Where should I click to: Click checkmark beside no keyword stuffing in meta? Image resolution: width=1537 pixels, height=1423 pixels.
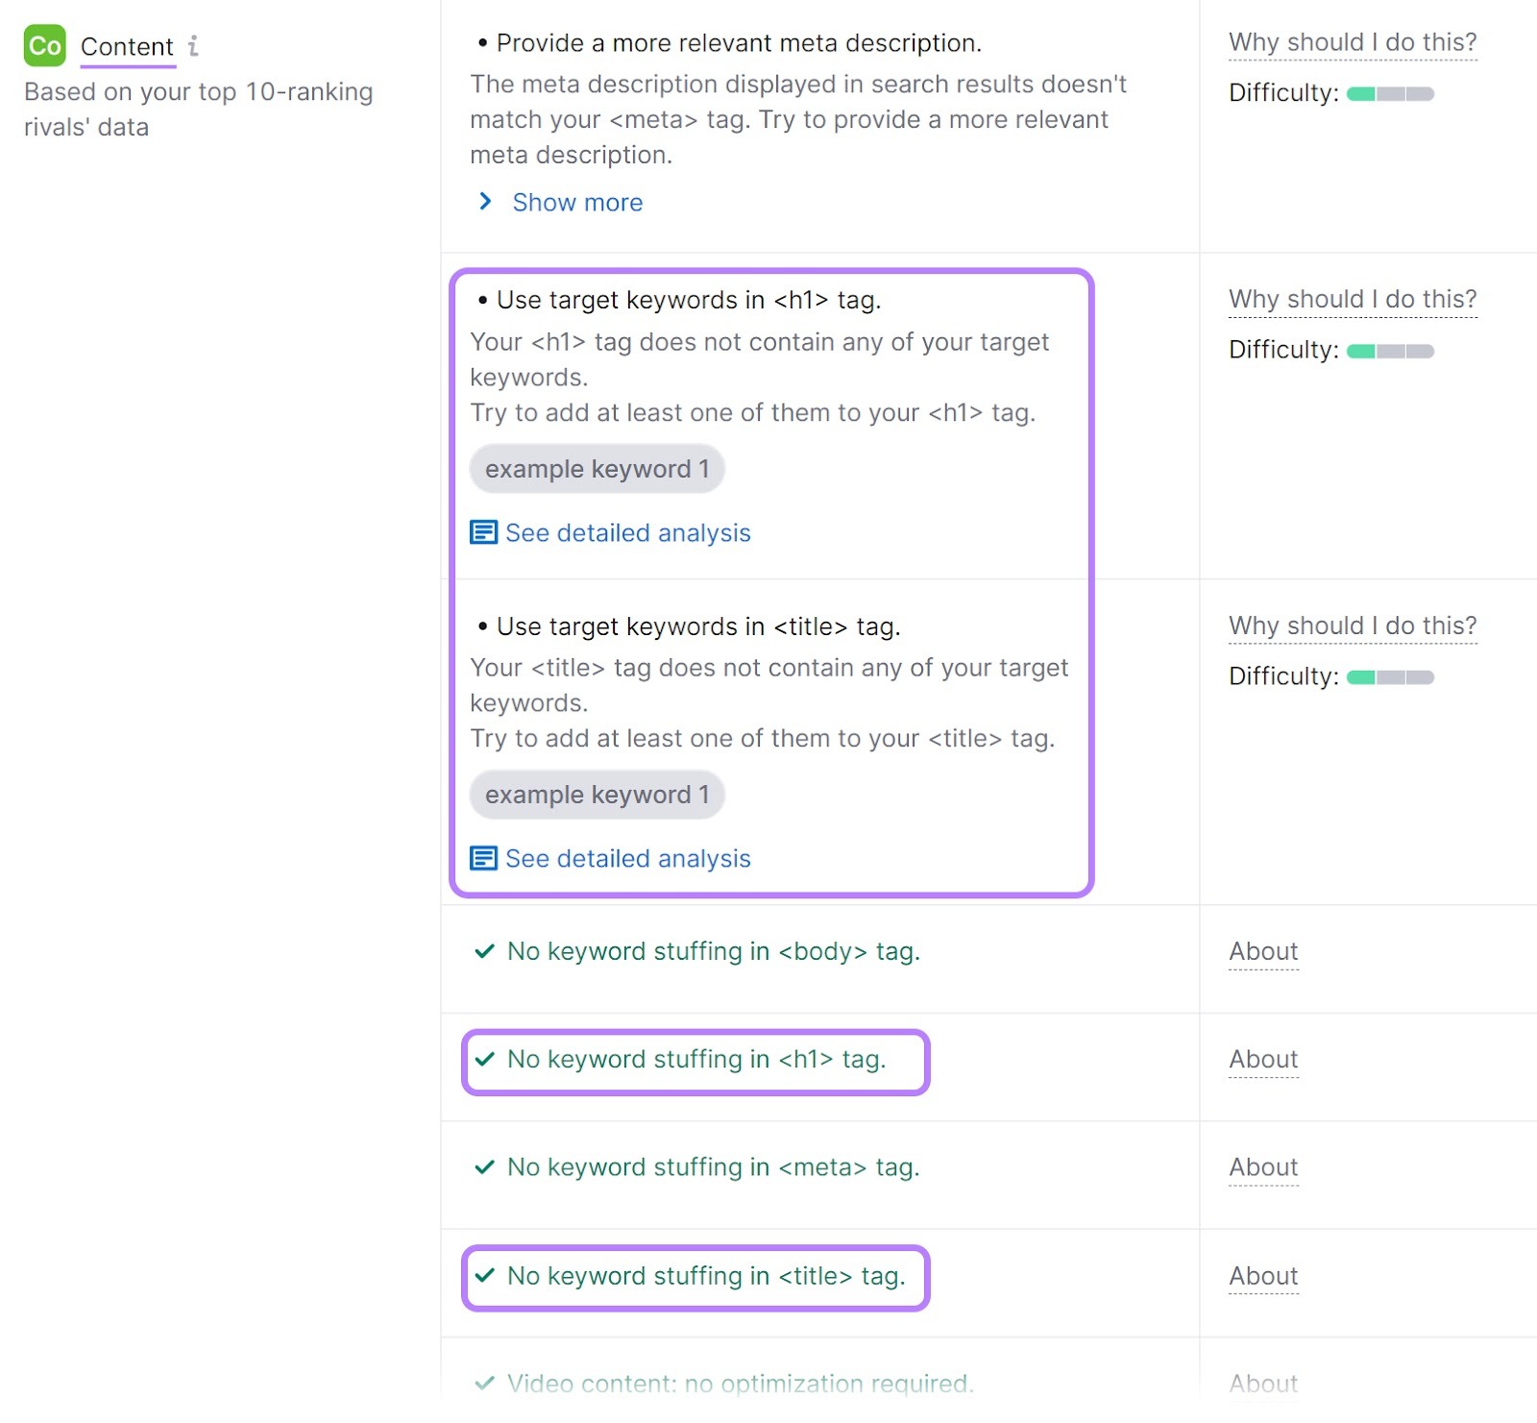[x=484, y=1166]
